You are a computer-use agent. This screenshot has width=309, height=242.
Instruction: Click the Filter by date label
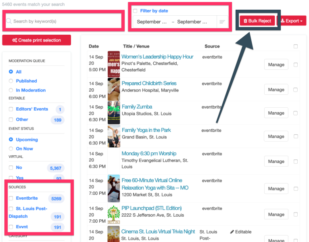click(154, 11)
